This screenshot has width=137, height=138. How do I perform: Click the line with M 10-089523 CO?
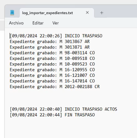click(52, 64)
